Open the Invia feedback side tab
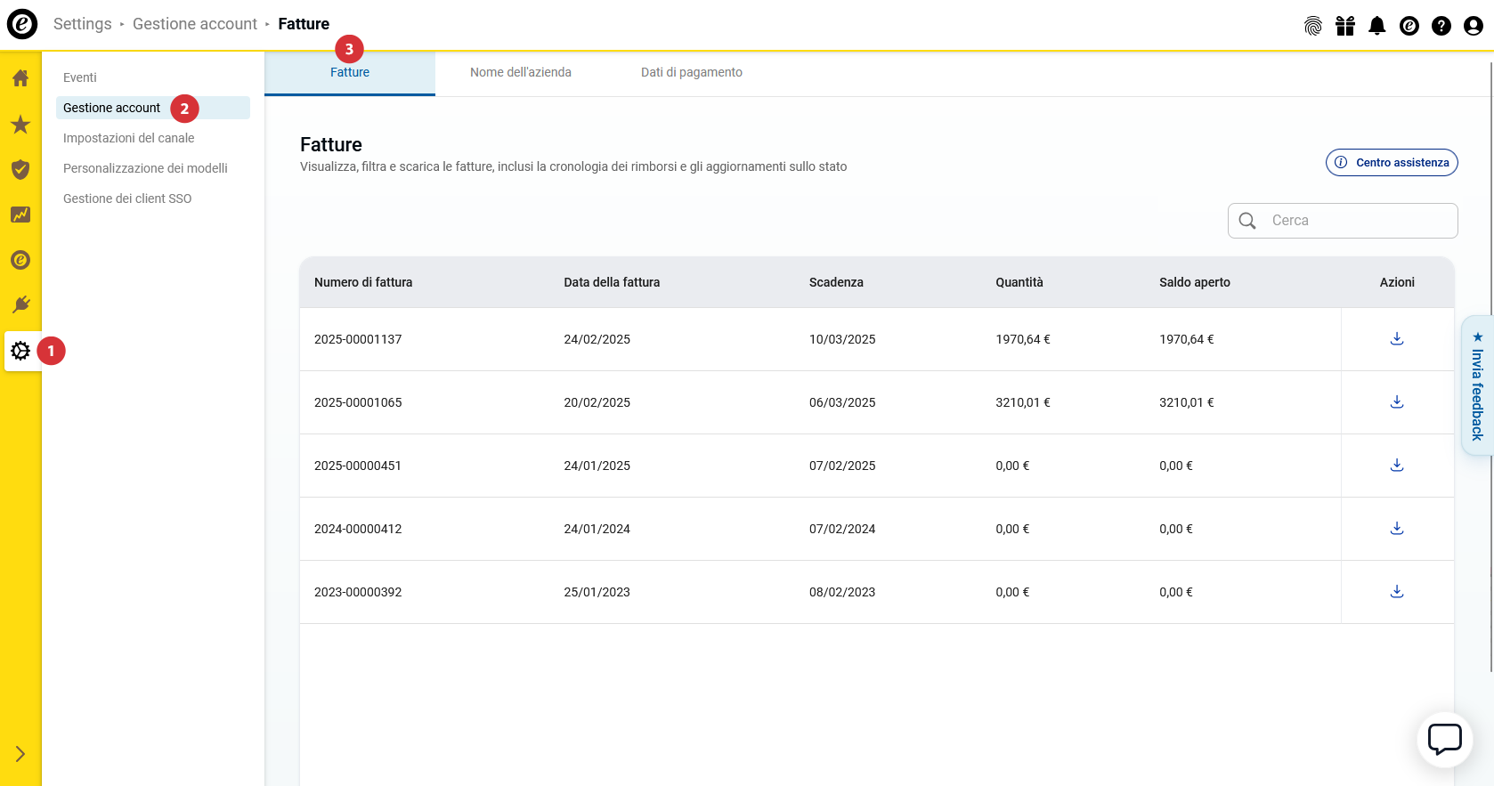This screenshot has height=786, width=1494. click(1477, 385)
